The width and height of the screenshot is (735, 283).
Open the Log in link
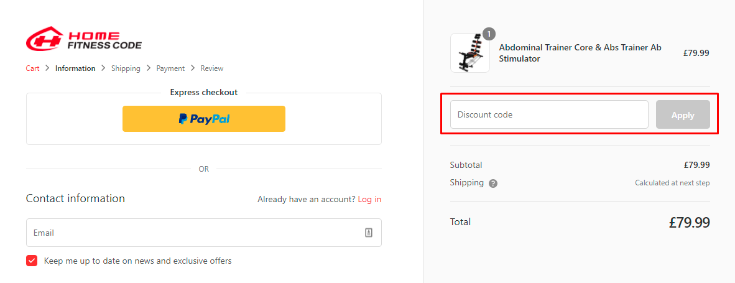[x=369, y=200]
